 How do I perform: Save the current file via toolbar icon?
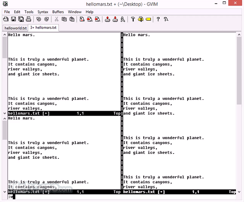[14, 19]
